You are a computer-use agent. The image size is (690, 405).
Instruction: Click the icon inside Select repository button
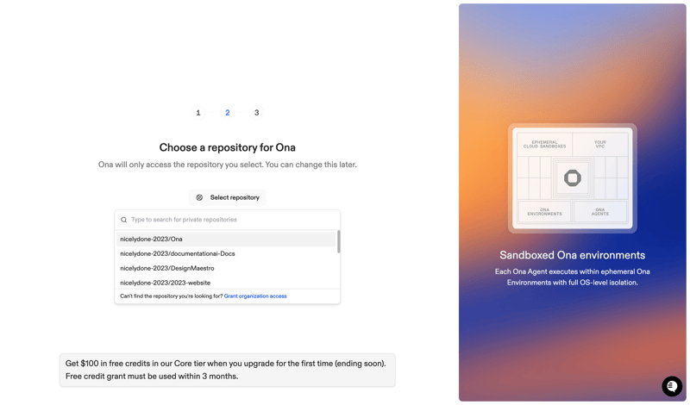pyautogui.click(x=199, y=197)
